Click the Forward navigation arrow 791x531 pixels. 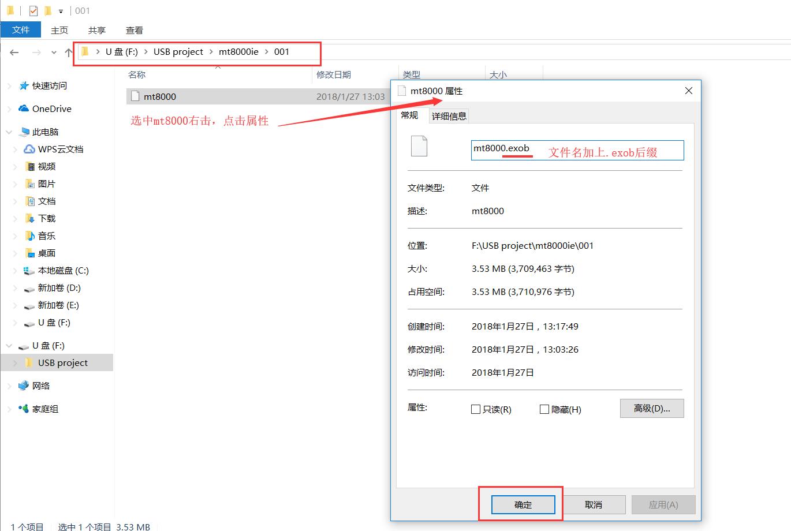[36, 53]
